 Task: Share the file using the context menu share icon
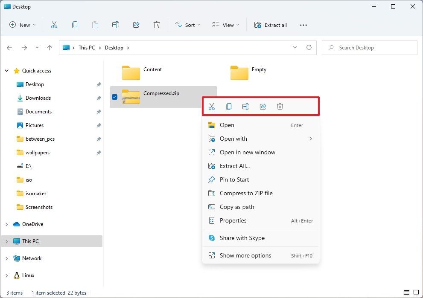(263, 106)
